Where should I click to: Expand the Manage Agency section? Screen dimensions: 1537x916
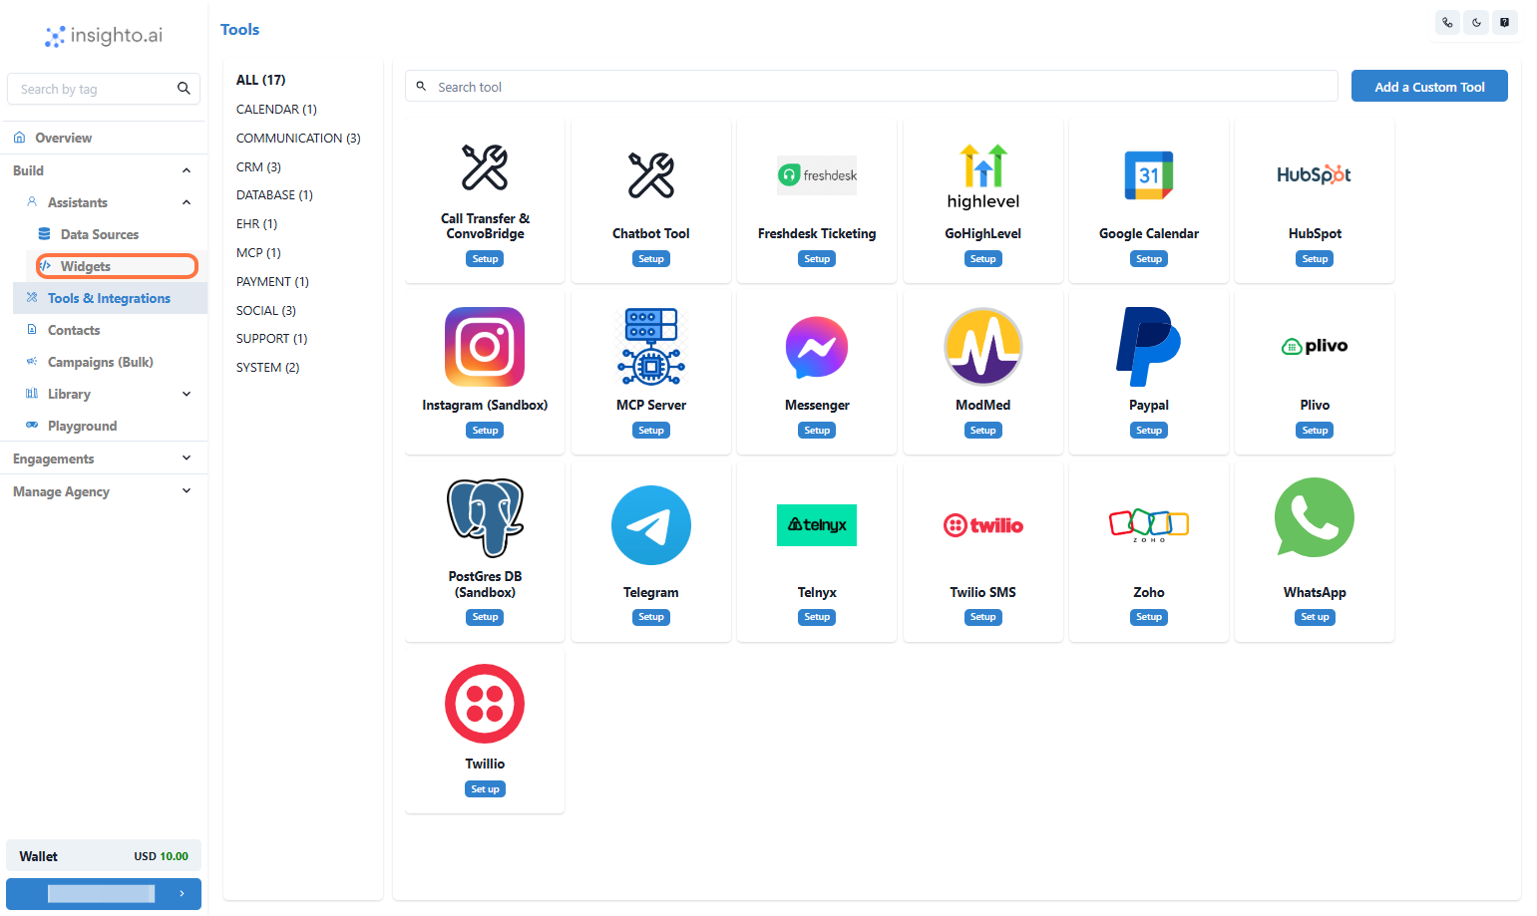(x=186, y=490)
